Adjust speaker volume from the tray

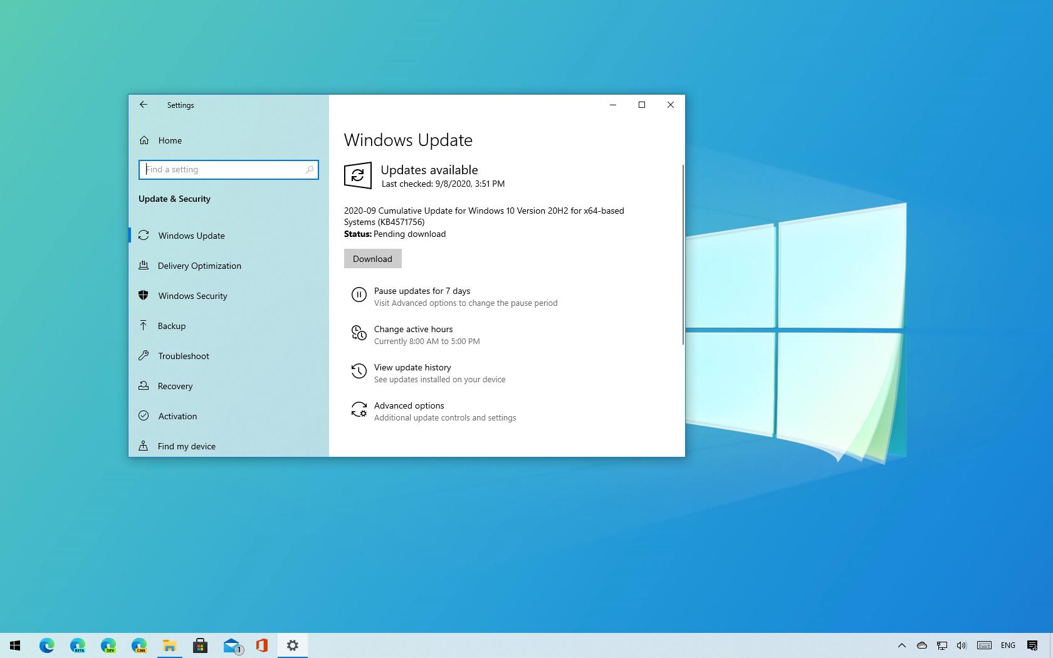coord(961,645)
